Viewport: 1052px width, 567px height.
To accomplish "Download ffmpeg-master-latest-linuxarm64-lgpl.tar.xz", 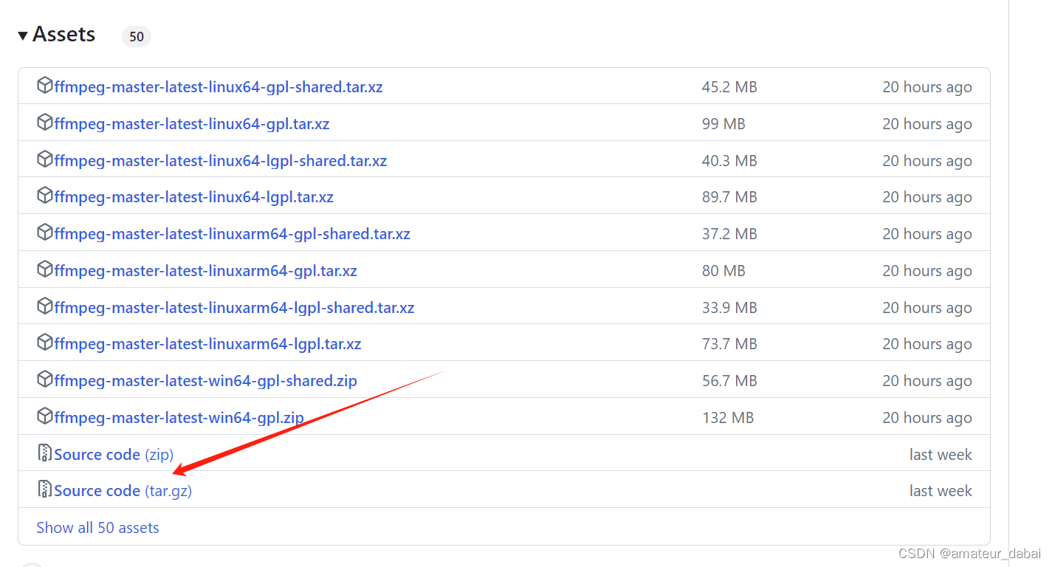I will click(208, 344).
